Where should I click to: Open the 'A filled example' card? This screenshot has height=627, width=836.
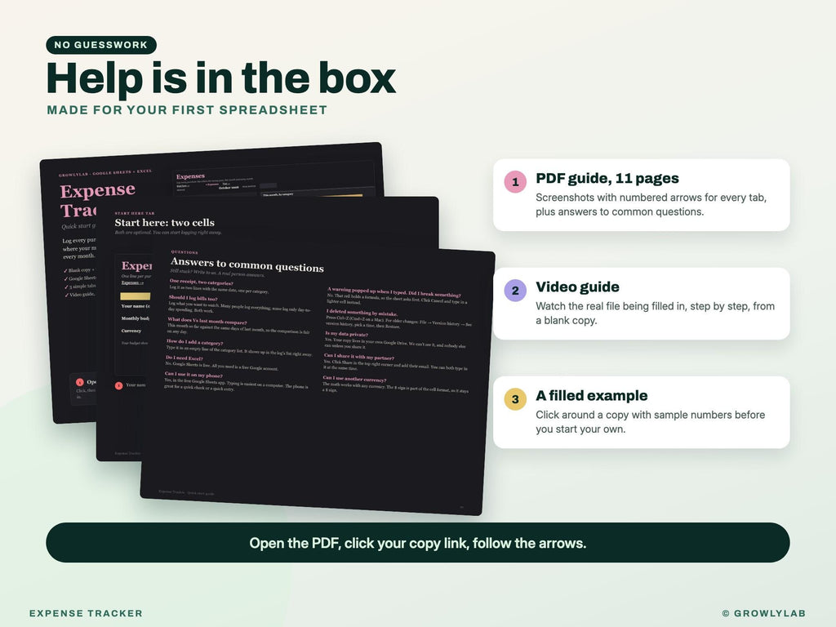coord(642,412)
